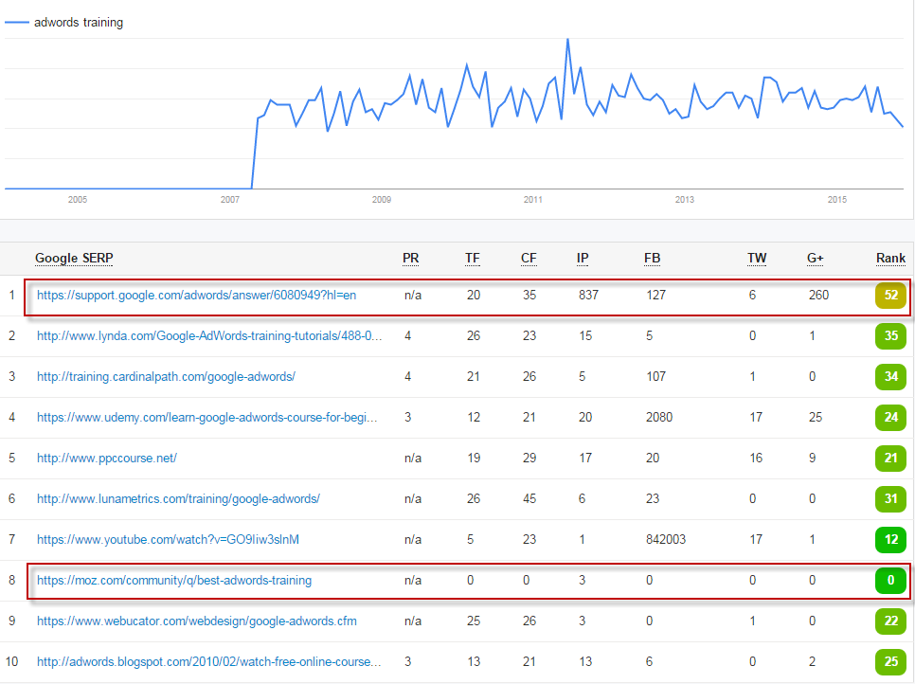Click the green rank badge 34
This screenshot has height=684, width=915.
point(890,377)
